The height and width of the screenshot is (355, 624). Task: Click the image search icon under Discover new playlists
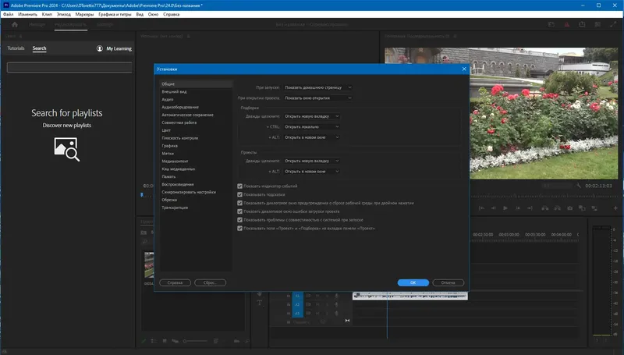click(x=66, y=149)
